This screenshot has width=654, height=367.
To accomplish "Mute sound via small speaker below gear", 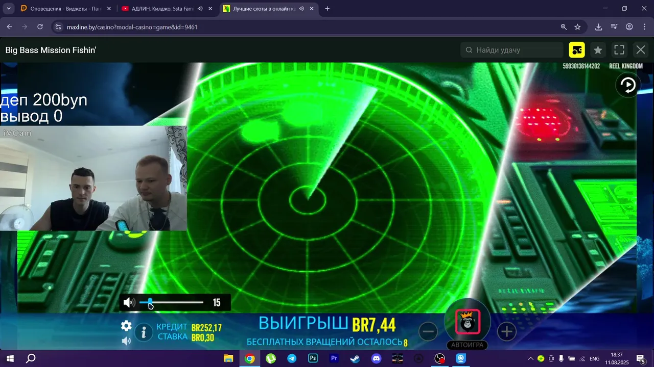I will point(126,340).
